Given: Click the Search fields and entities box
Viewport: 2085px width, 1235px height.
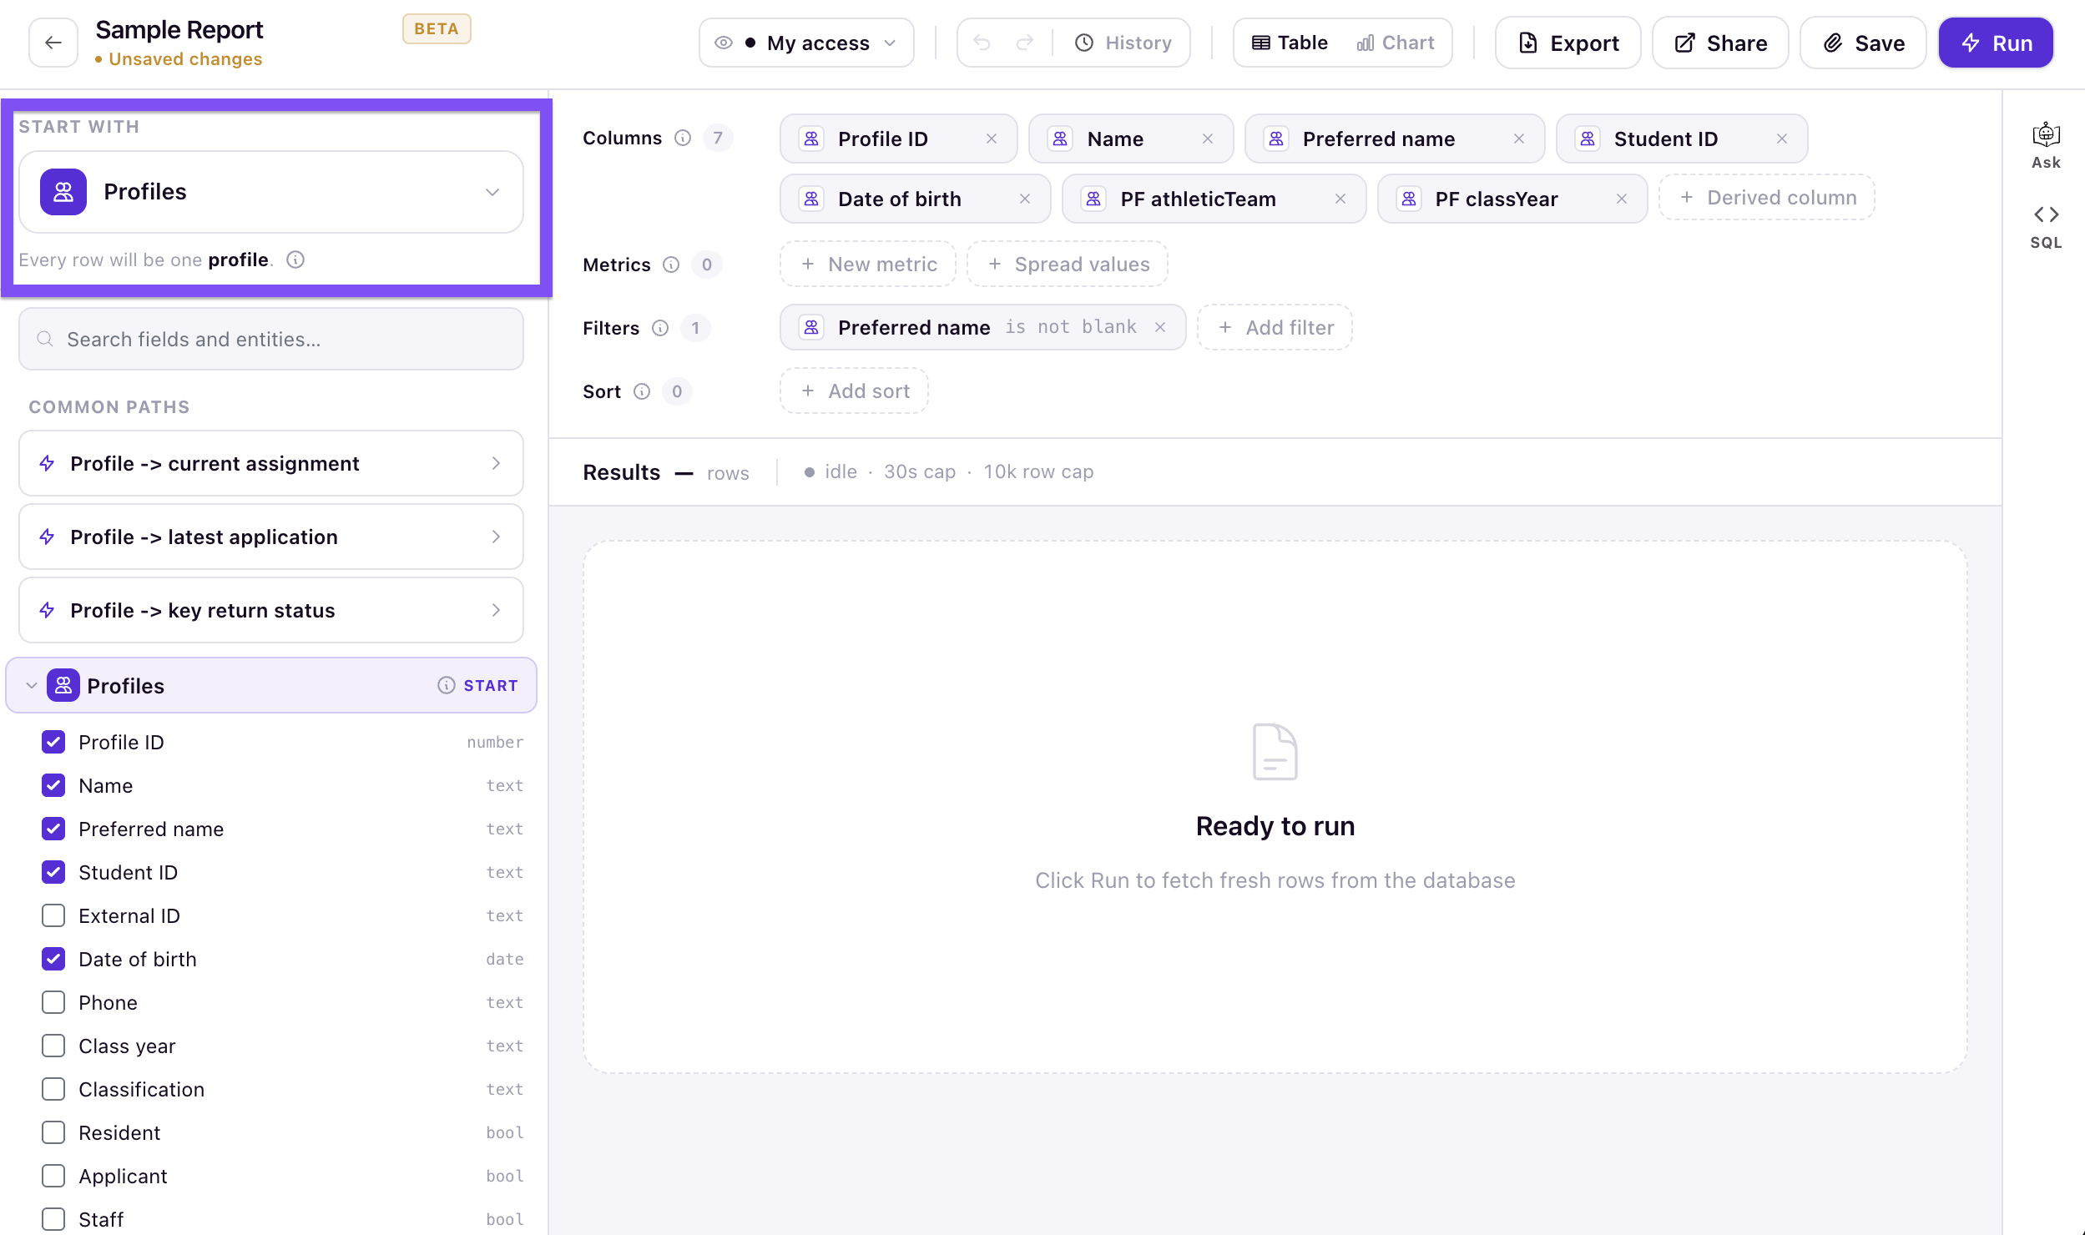Looking at the screenshot, I should [271, 339].
